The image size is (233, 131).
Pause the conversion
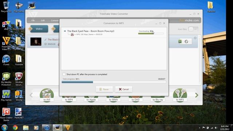click(x=104, y=89)
